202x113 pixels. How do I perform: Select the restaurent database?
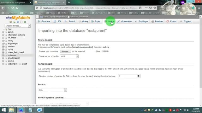tap(12, 55)
